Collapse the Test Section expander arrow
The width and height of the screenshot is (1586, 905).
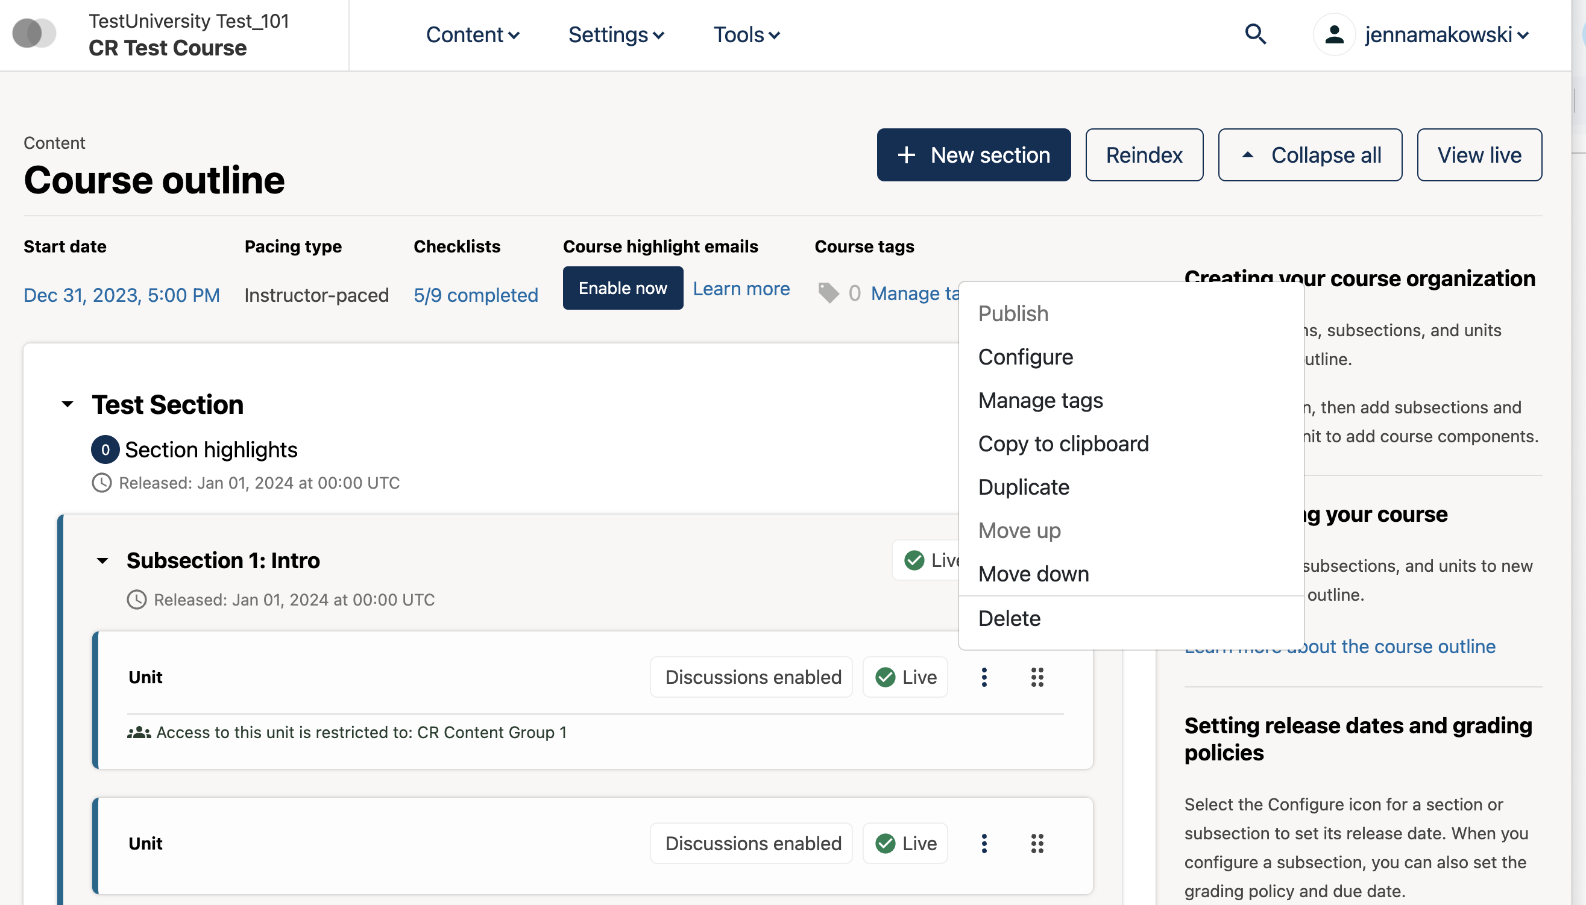click(68, 405)
